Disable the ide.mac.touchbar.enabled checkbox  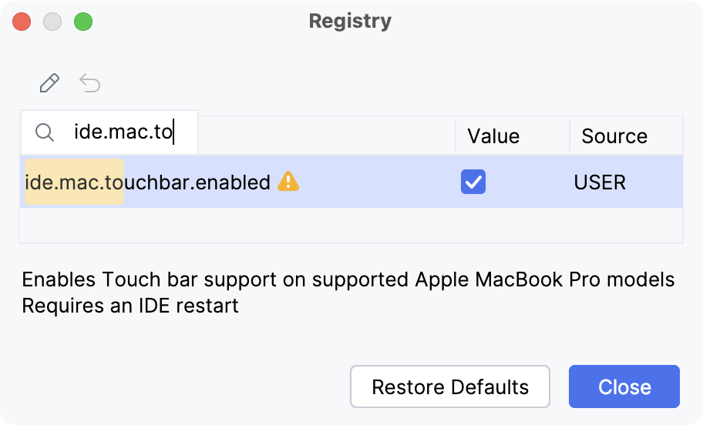click(x=473, y=182)
